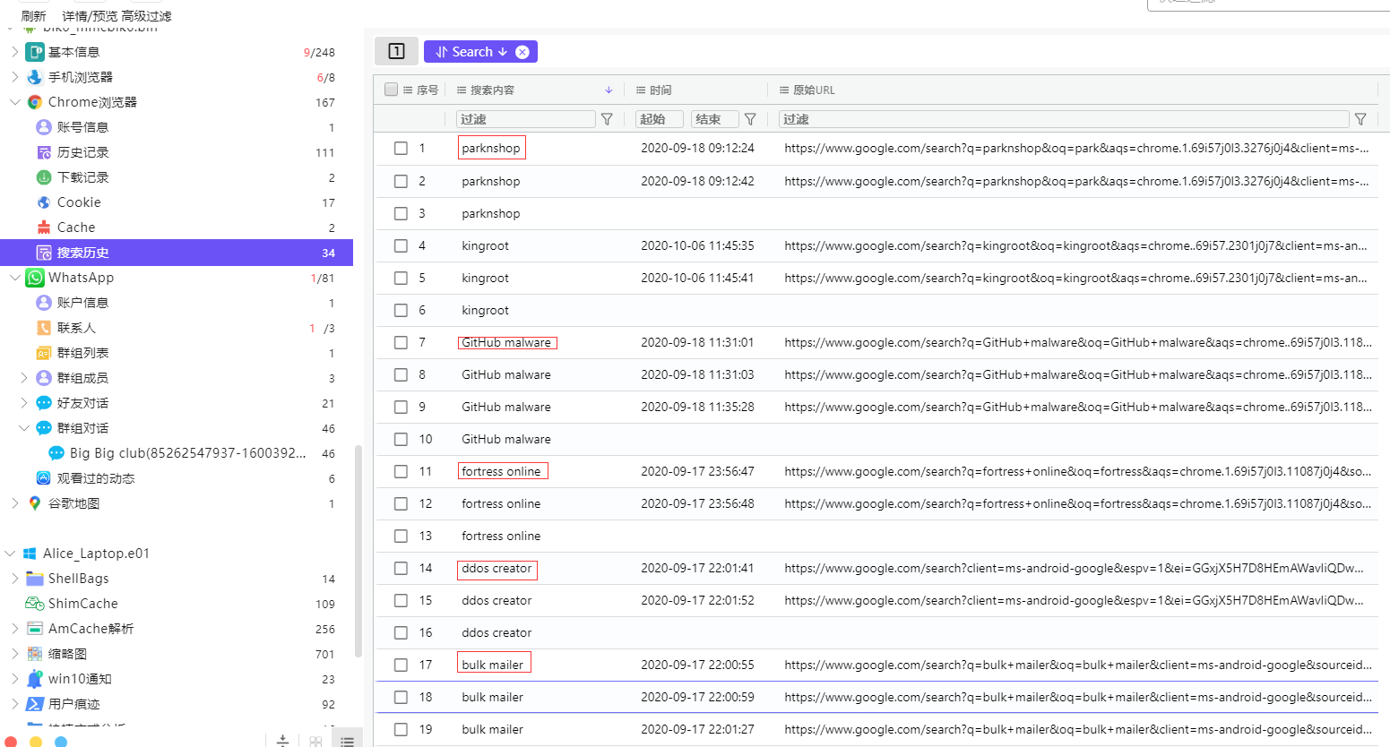This screenshot has height=747, width=1390.
Task: Sort by 时间 column header
Action: point(660,90)
